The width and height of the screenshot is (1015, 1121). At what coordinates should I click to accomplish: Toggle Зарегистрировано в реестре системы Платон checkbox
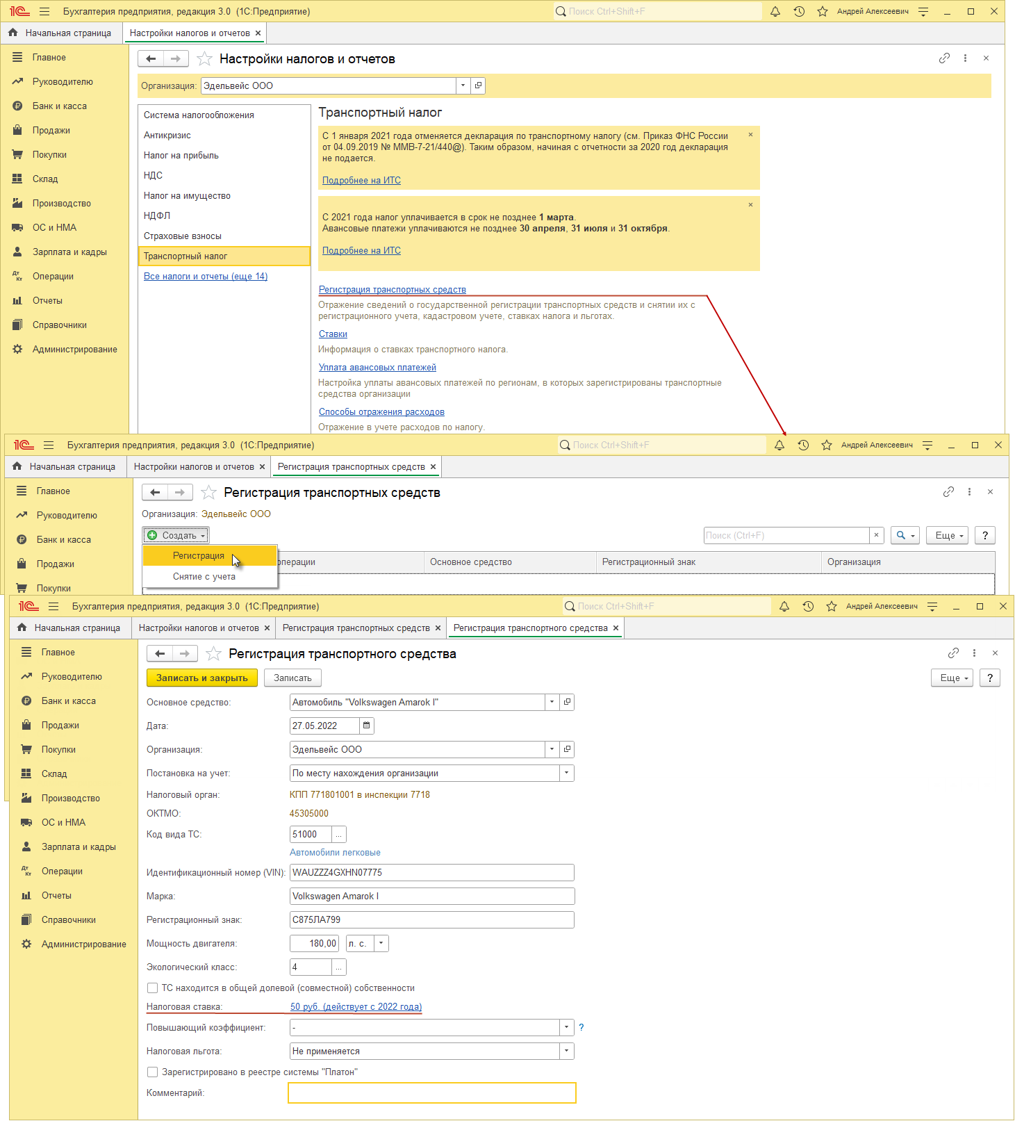(x=153, y=1072)
